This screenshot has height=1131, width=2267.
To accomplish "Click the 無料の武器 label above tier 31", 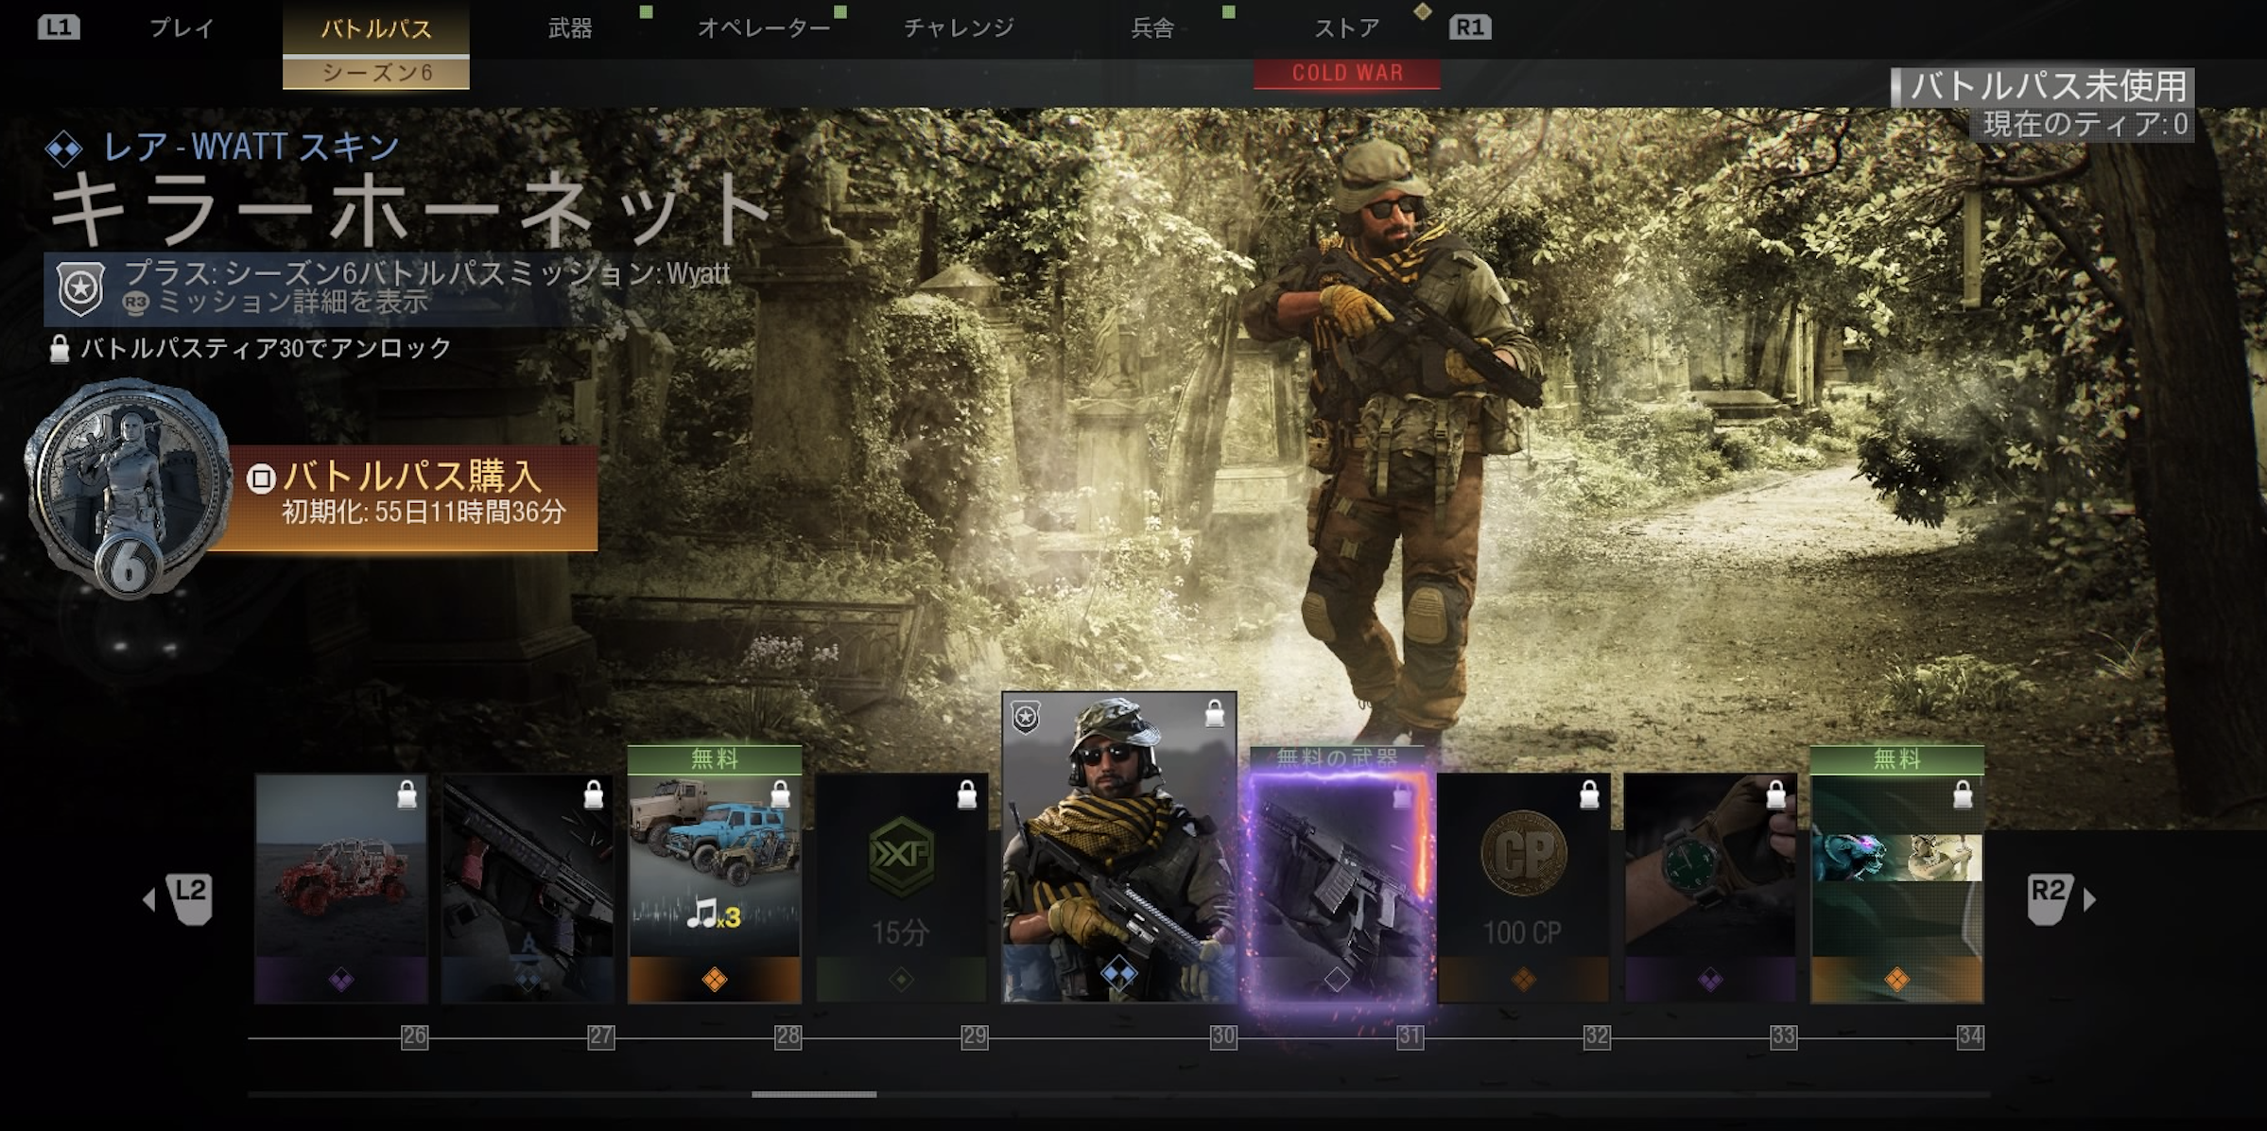I will 1337,757.
